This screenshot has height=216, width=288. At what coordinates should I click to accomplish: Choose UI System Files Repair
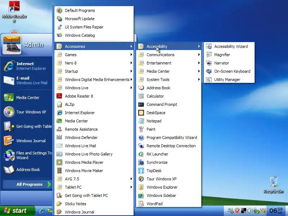click(94, 27)
